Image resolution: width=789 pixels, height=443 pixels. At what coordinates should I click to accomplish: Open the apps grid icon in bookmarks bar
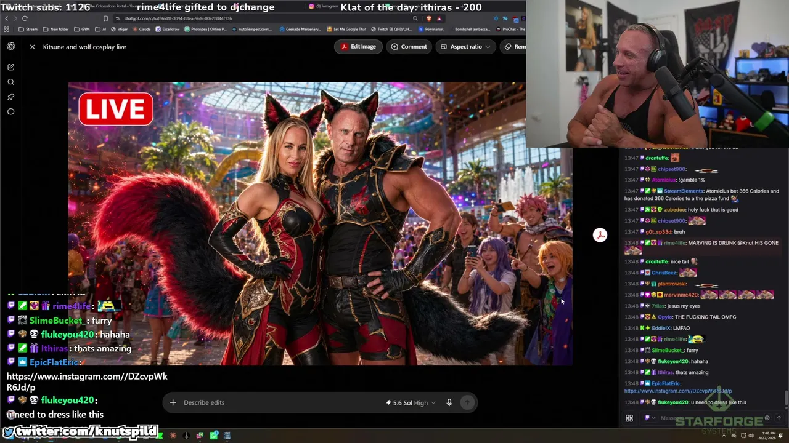click(7, 29)
